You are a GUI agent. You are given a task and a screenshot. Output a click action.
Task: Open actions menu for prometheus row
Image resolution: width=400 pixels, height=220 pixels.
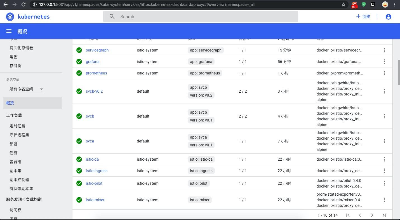click(384, 73)
